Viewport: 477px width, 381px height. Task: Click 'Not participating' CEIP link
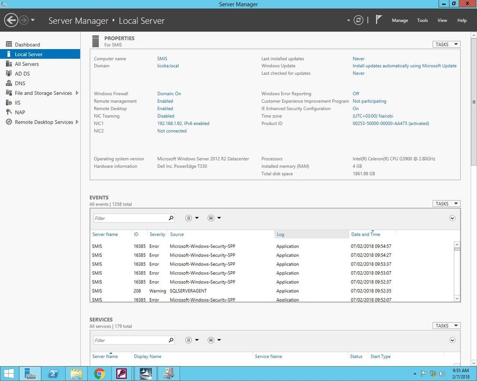click(x=369, y=101)
